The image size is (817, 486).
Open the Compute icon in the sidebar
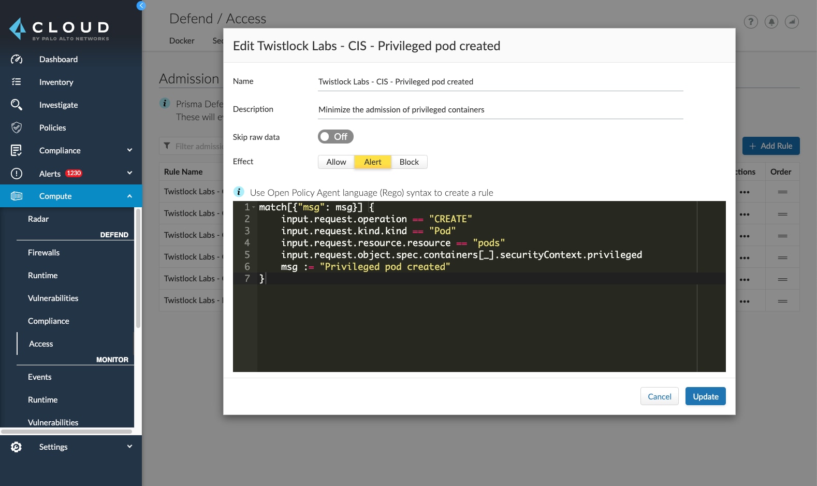17,196
